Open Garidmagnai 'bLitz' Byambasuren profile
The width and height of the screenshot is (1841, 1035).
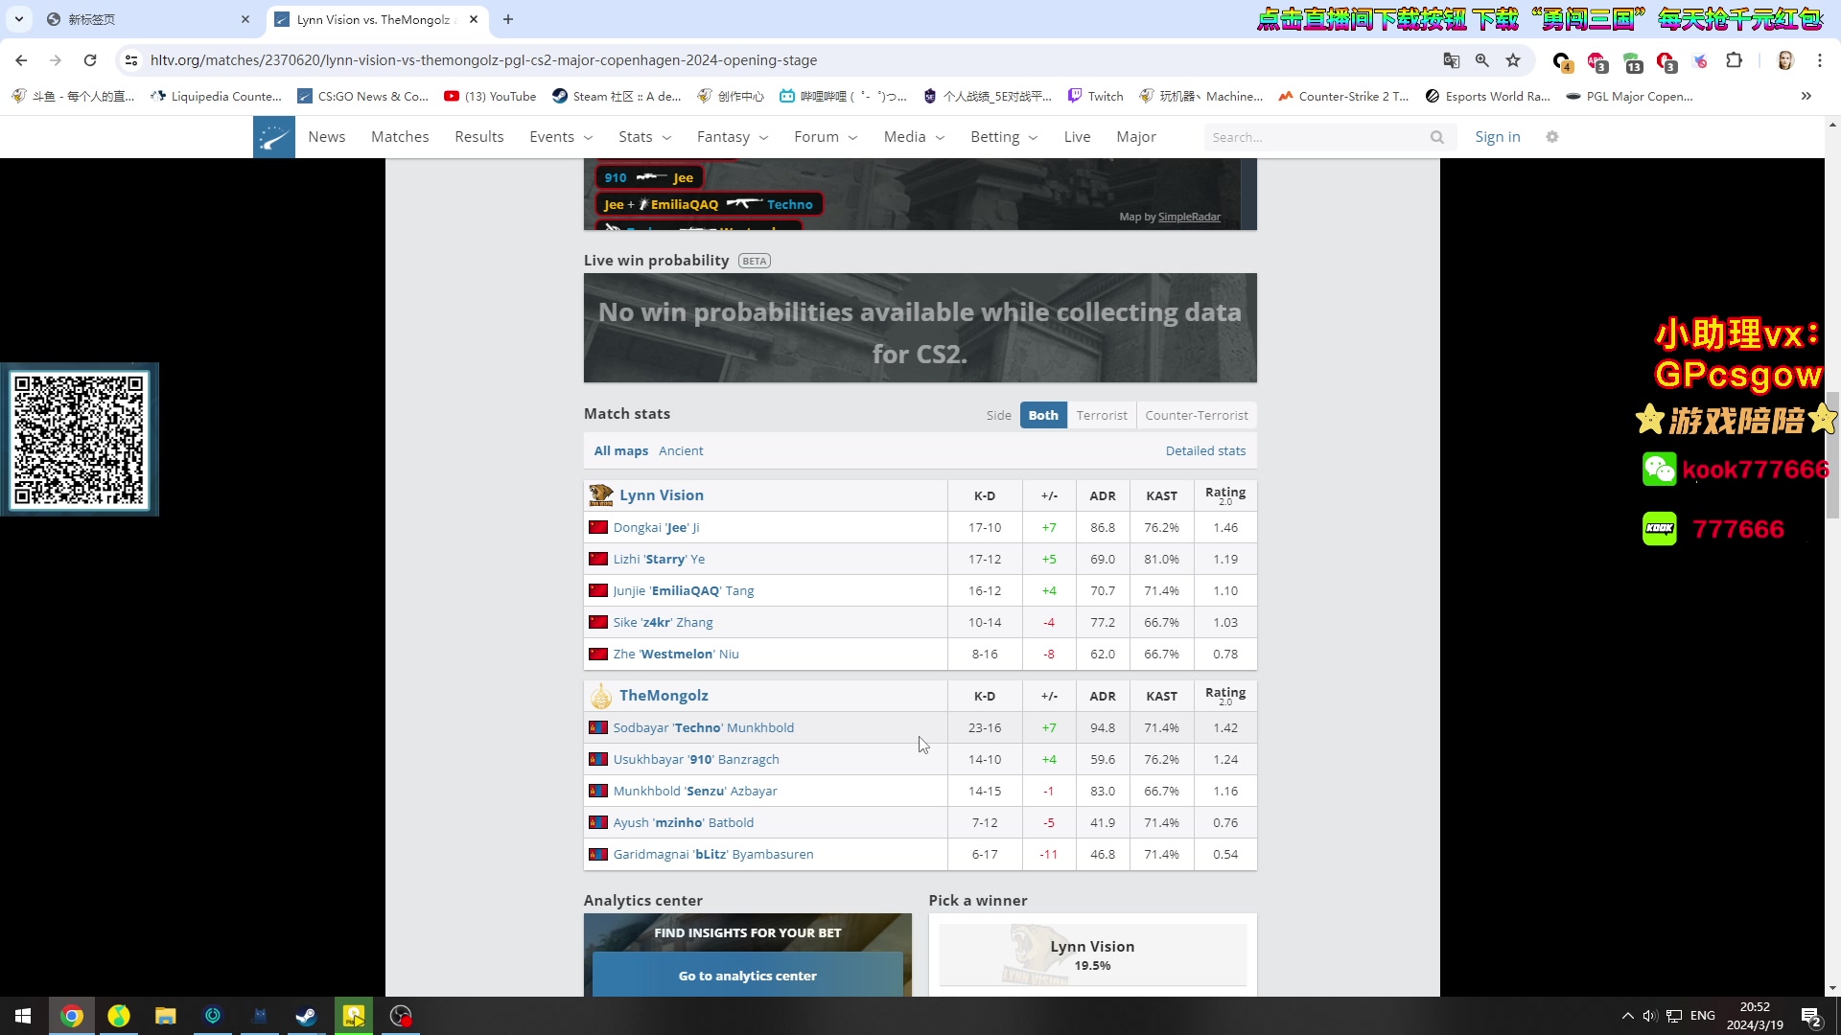point(713,855)
